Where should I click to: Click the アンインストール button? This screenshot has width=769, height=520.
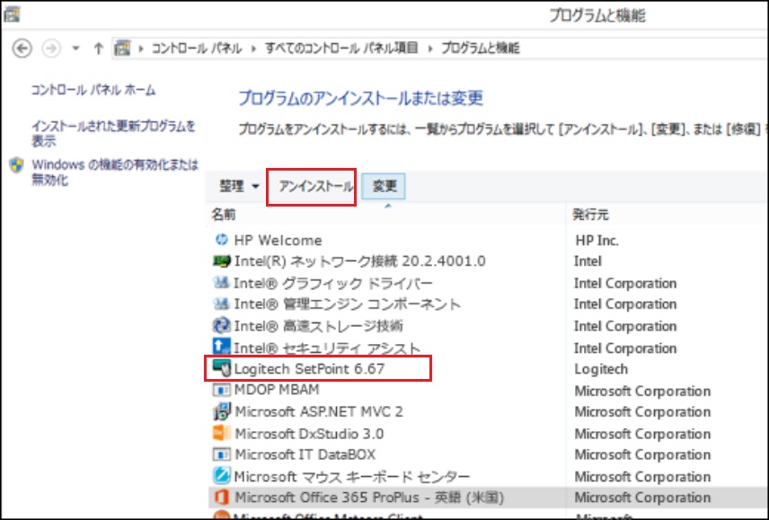pyautogui.click(x=315, y=186)
